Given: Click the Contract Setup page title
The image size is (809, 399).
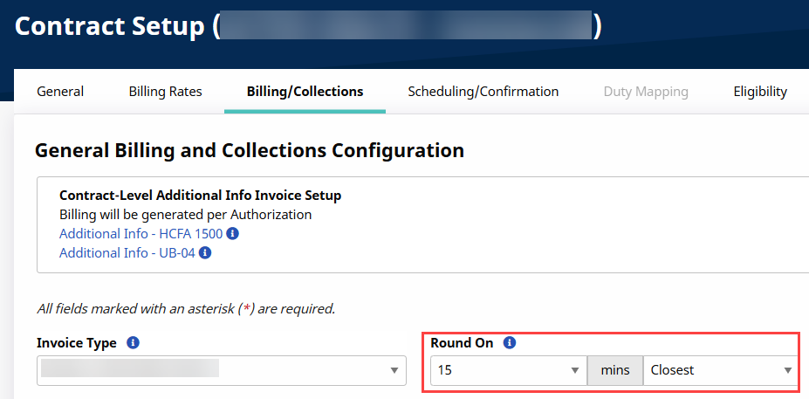Looking at the screenshot, I should [109, 26].
